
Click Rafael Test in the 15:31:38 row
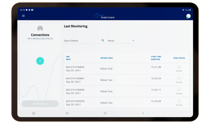pyautogui.click(x=106, y=69)
